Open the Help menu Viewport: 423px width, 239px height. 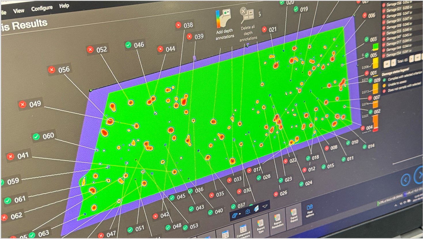(64, 6)
